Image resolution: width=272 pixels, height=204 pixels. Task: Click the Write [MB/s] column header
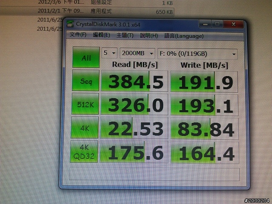(204, 65)
